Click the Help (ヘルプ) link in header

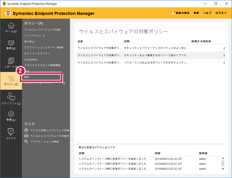coord(207,13)
